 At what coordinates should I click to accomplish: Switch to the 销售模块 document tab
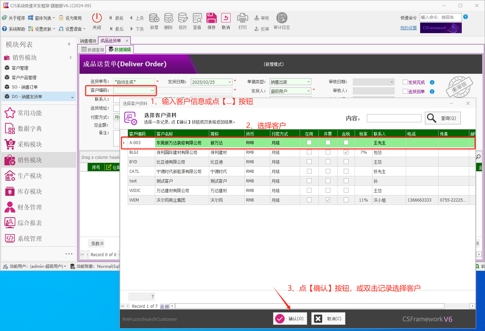(88, 41)
